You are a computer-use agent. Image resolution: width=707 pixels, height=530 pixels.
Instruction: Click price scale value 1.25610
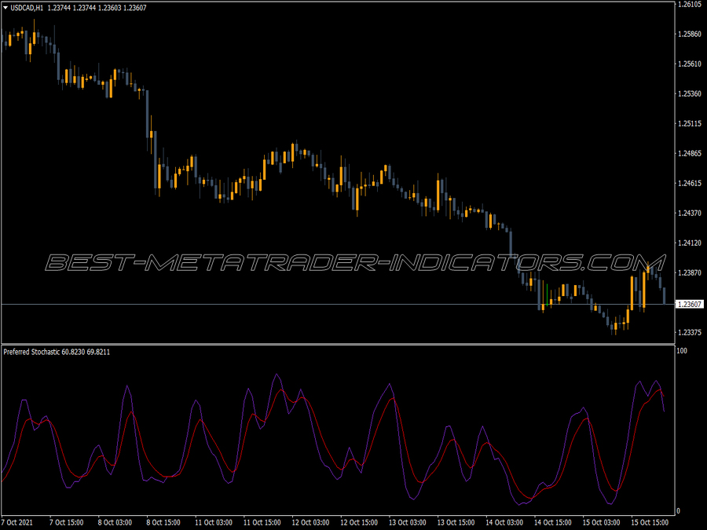click(x=690, y=64)
